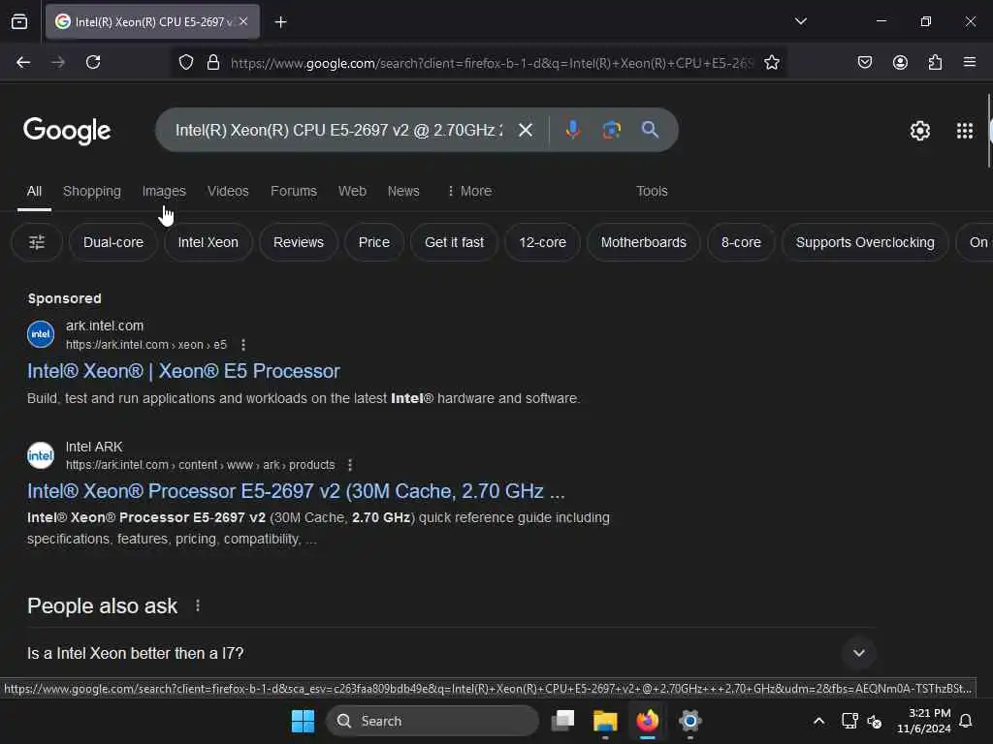Click the site security padlock icon

[212, 62]
